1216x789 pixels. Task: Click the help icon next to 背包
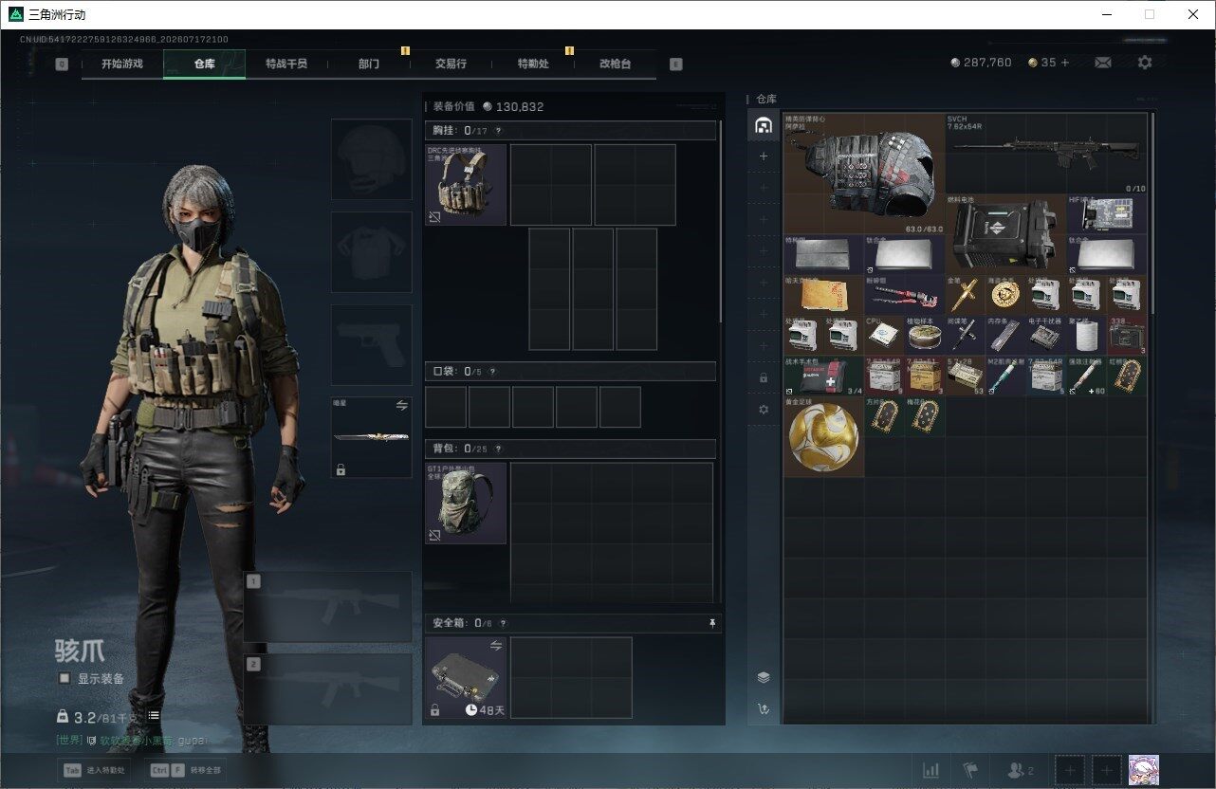[498, 449]
